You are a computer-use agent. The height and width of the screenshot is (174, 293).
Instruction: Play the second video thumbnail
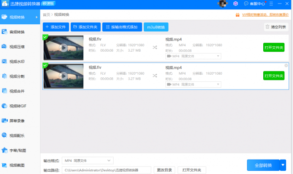64,76
